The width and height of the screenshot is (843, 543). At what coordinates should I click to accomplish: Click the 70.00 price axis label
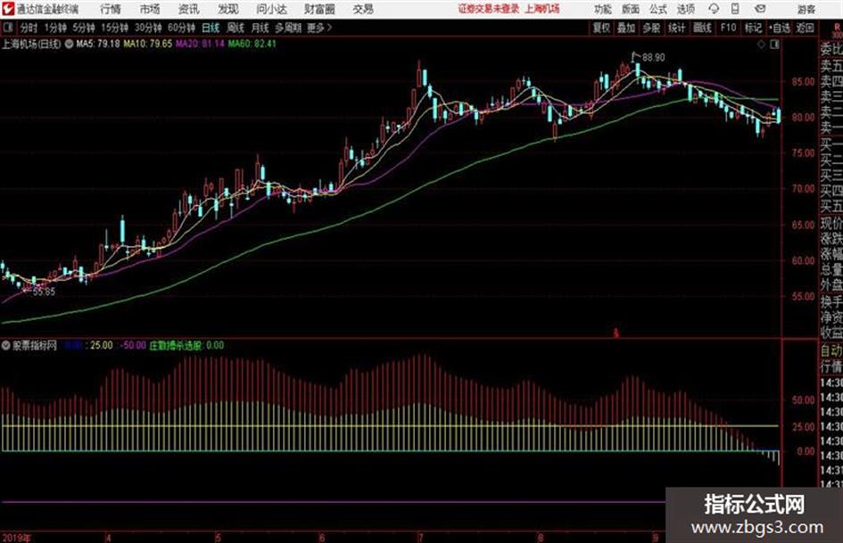803,189
